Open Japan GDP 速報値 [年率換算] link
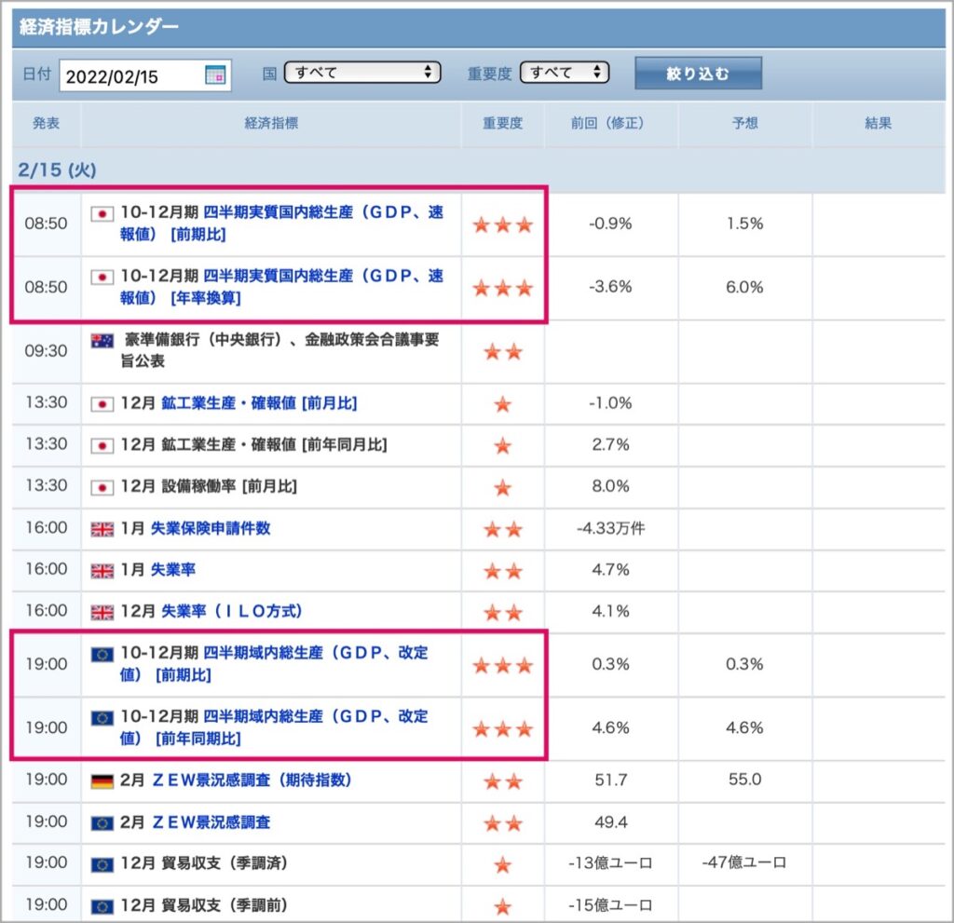The width and height of the screenshot is (954, 923). [x=281, y=287]
